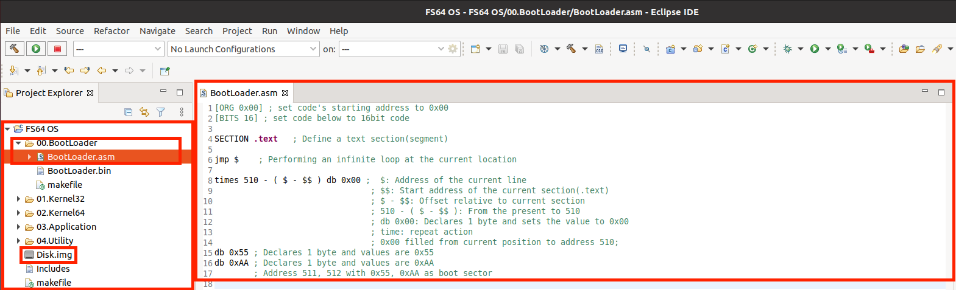Click the Build project hammer toolbar icon
The image size is (956, 290).
pyautogui.click(x=572, y=49)
